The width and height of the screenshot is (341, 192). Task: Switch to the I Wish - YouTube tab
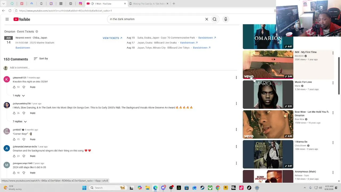click(107, 4)
